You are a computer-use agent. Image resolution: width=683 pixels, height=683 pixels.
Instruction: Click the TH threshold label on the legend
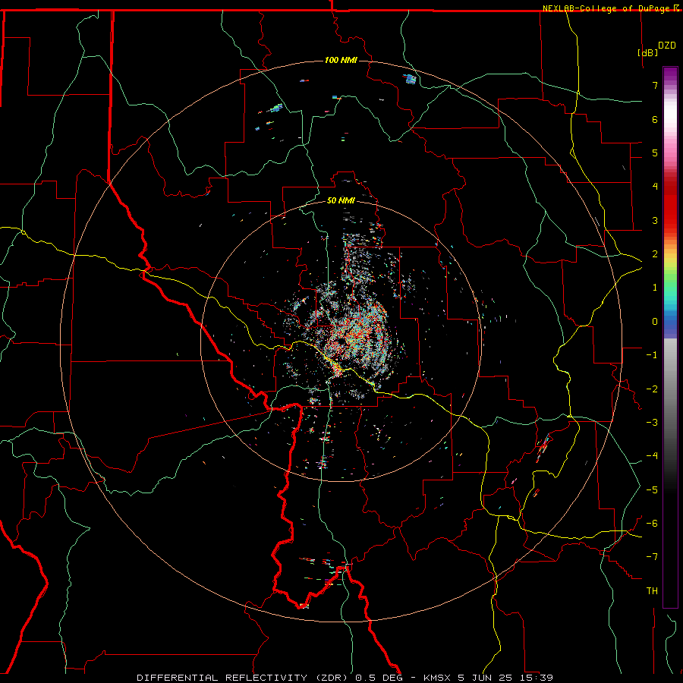click(652, 591)
